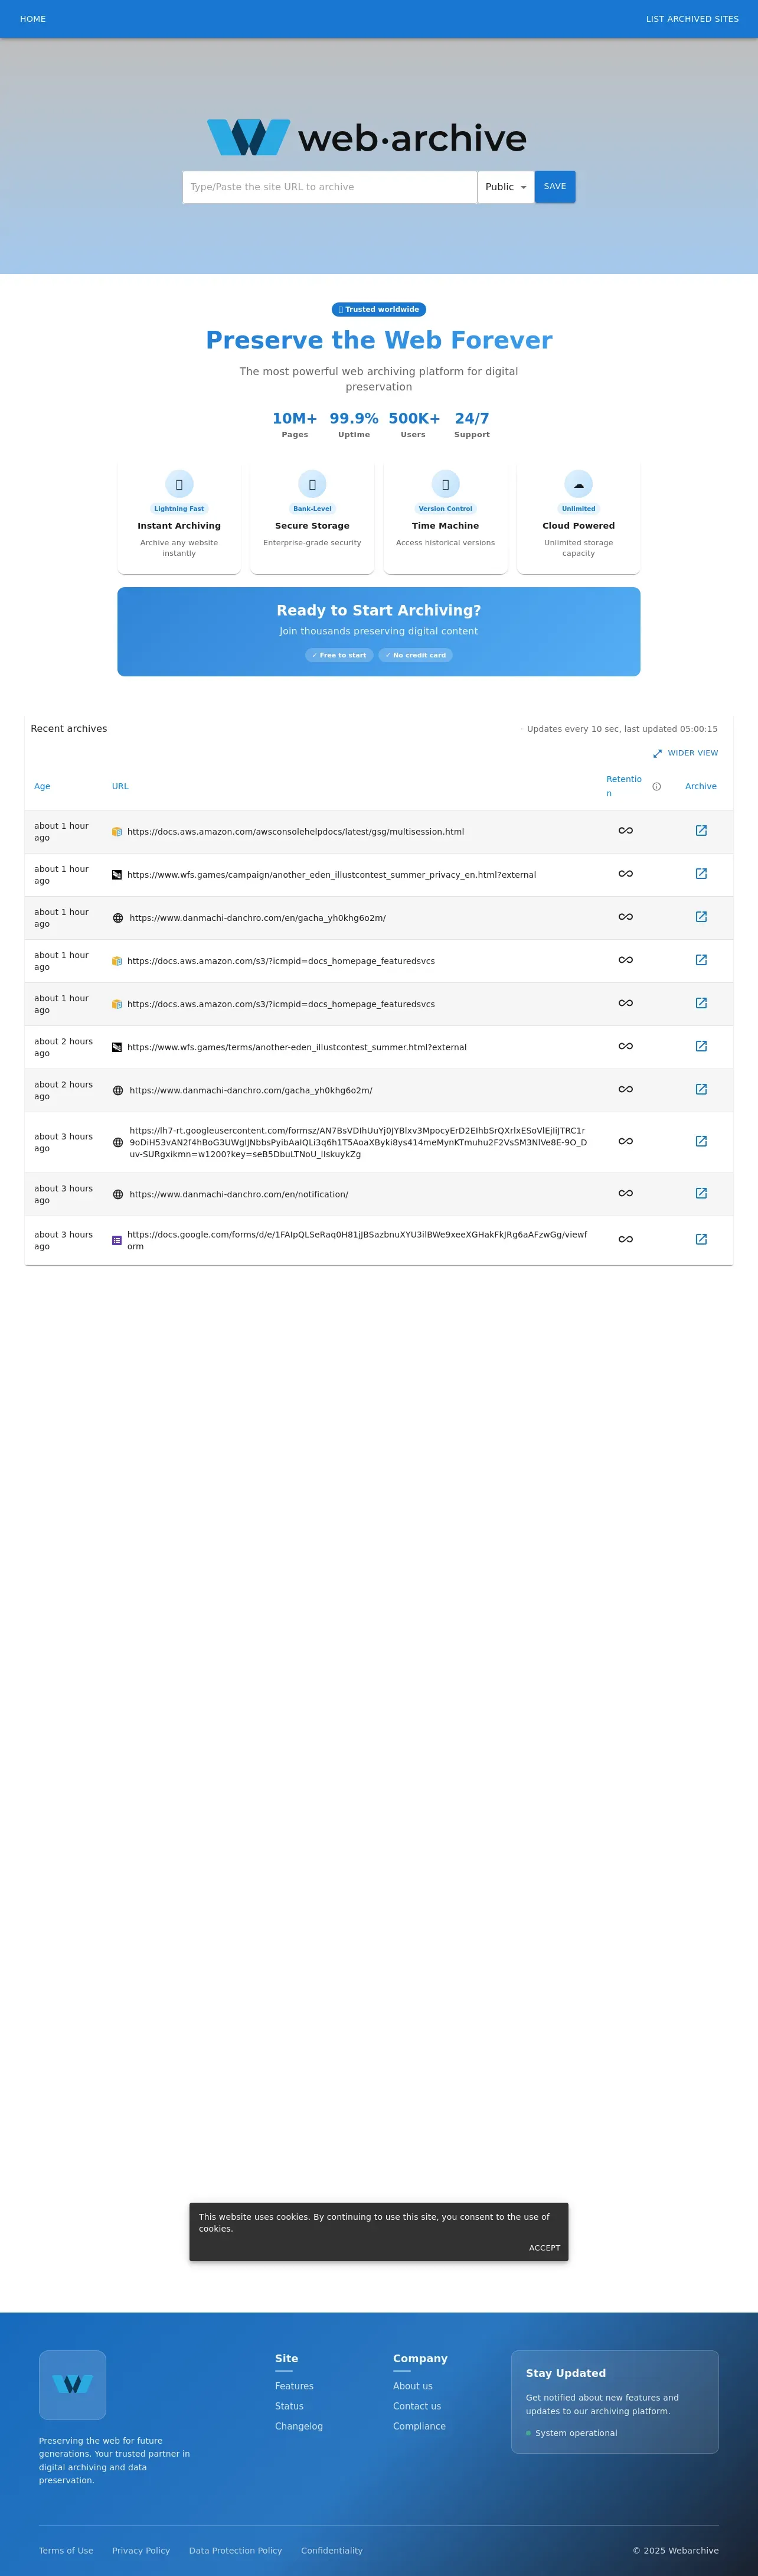Image resolution: width=758 pixels, height=2576 pixels.
Task: Accept the cookies notice
Action: click(x=544, y=2247)
